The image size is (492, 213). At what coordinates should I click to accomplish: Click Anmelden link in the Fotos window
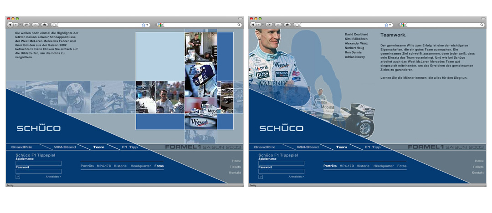(x=54, y=177)
